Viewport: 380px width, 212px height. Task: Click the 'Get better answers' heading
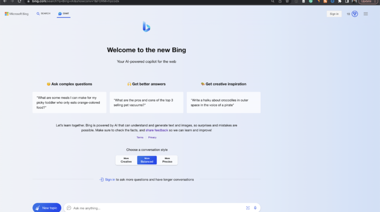(147, 84)
